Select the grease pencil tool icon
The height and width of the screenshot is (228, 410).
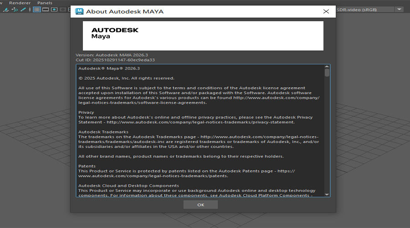coord(23,9)
